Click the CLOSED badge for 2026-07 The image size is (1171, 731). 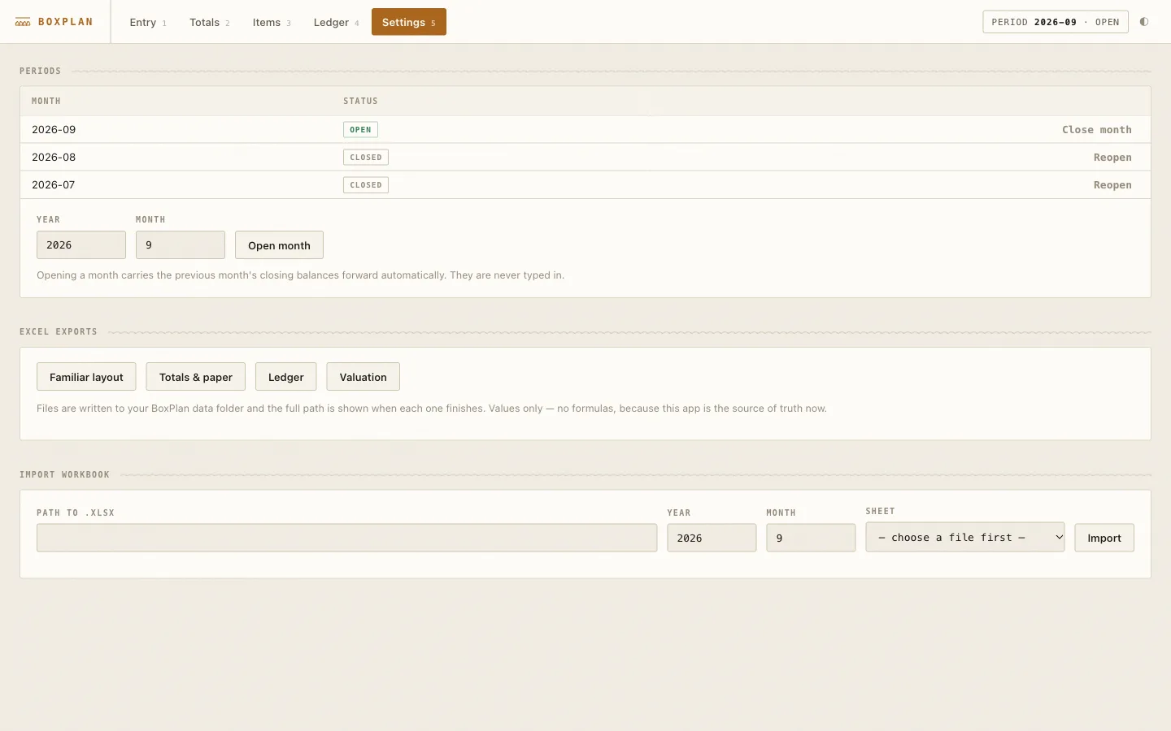click(x=366, y=185)
